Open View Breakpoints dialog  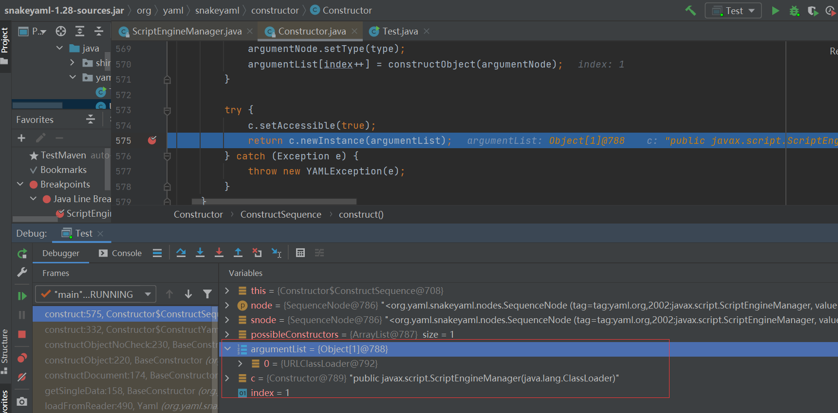[x=22, y=358]
